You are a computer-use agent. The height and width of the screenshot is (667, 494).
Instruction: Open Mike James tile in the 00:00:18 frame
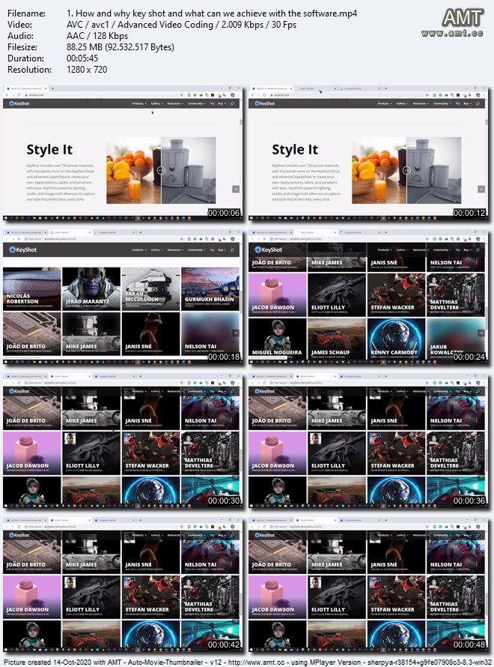(x=91, y=333)
